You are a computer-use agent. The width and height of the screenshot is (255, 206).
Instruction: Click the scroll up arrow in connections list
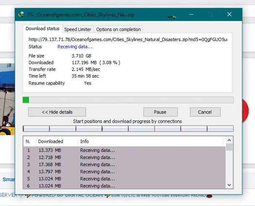point(229,140)
